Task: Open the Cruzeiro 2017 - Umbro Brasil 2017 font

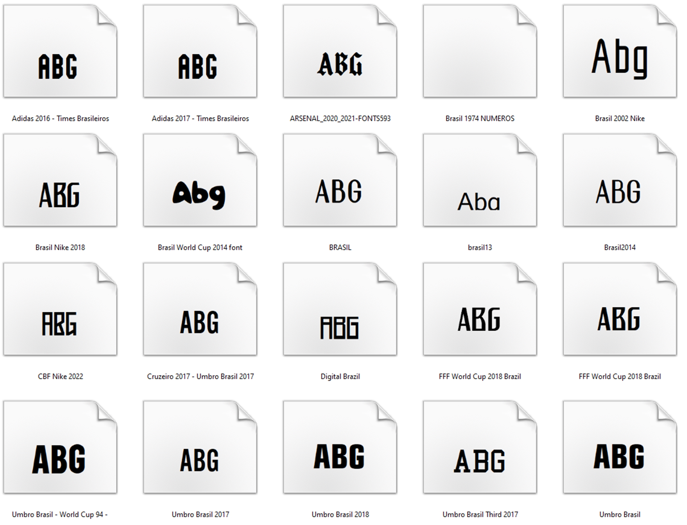Action: 200,310
